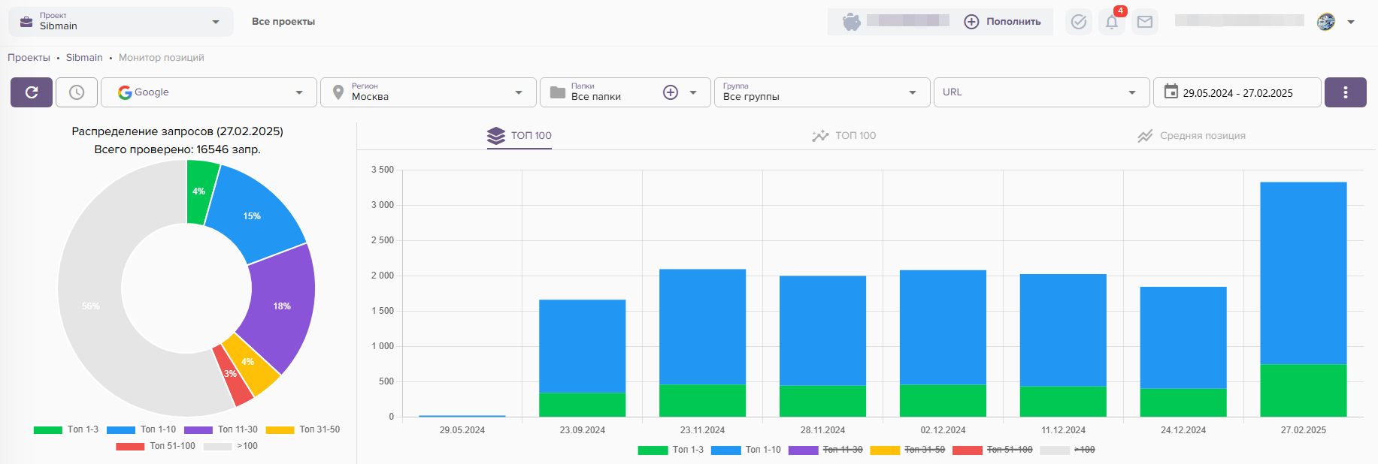Open the three-dot more options menu
This screenshot has width=1378, height=464.
point(1345,92)
